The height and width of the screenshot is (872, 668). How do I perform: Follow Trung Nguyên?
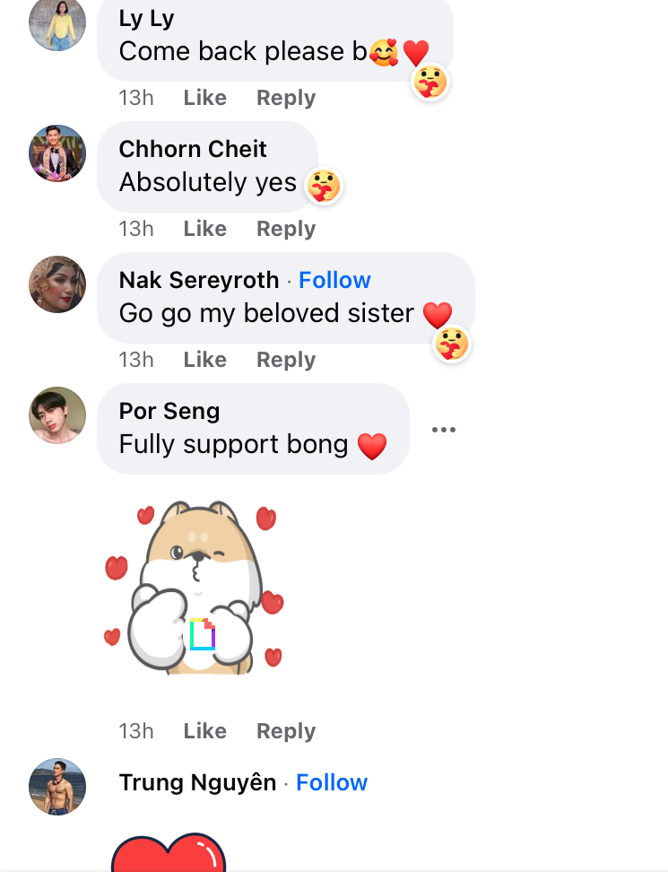[332, 782]
